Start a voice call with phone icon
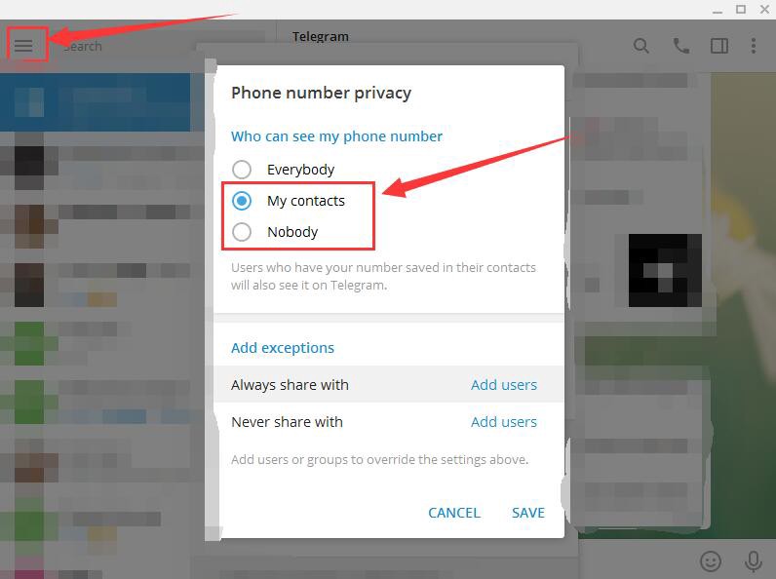Image resolution: width=776 pixels, height=579 pixels. [x=681, y=46]
